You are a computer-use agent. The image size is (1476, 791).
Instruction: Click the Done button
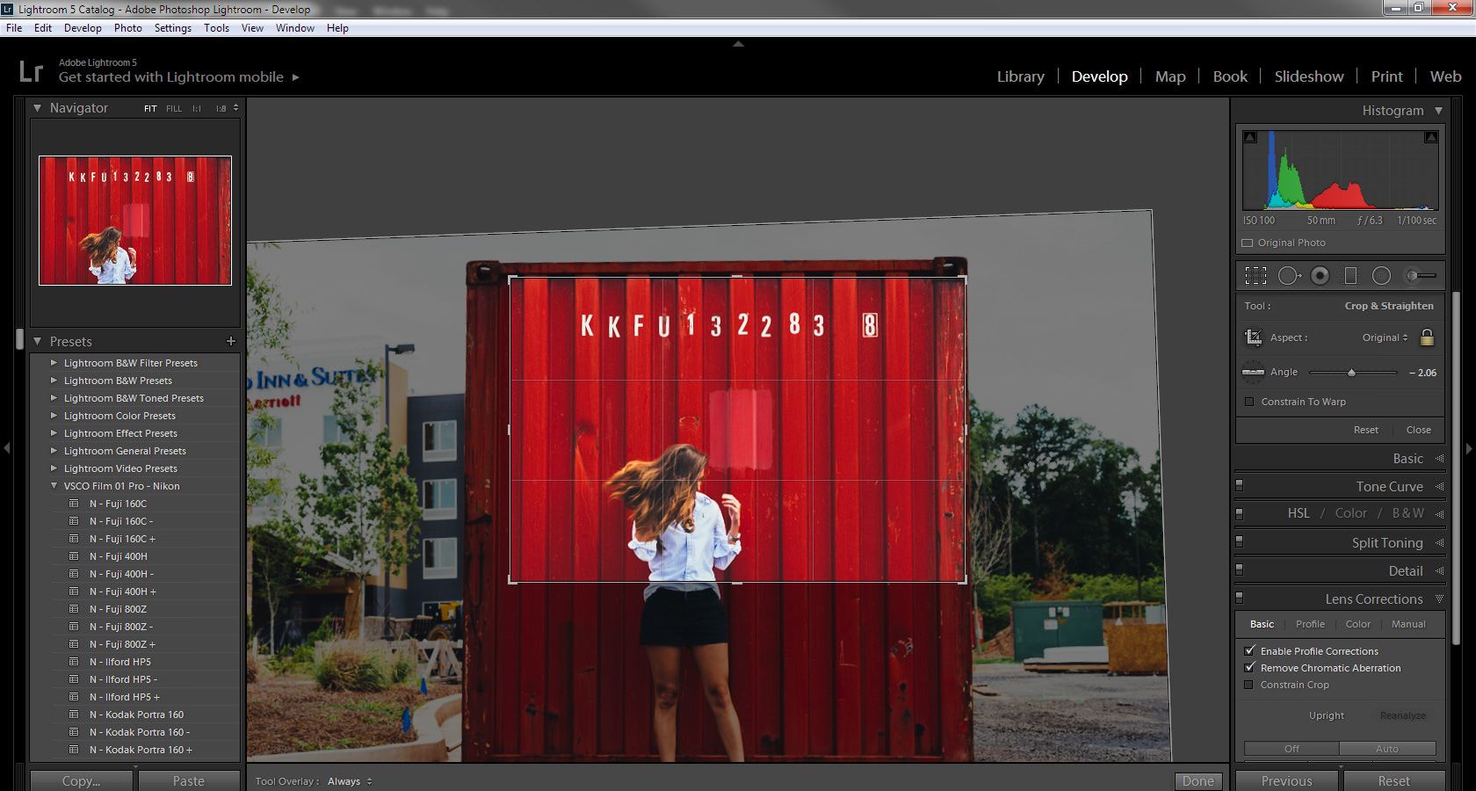point(1198,781)
